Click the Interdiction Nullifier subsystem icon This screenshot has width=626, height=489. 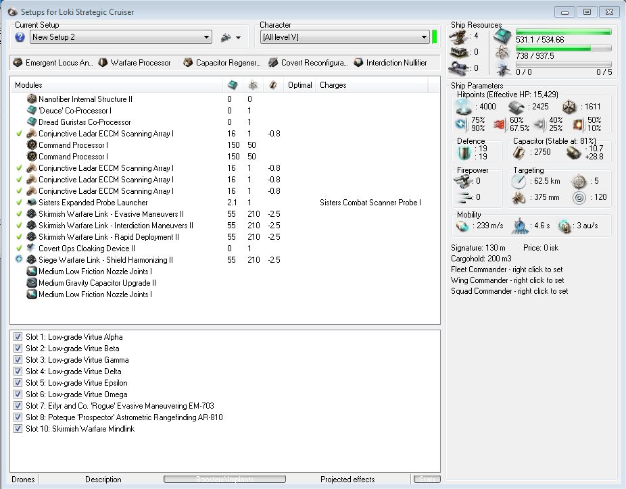(358, 63)
